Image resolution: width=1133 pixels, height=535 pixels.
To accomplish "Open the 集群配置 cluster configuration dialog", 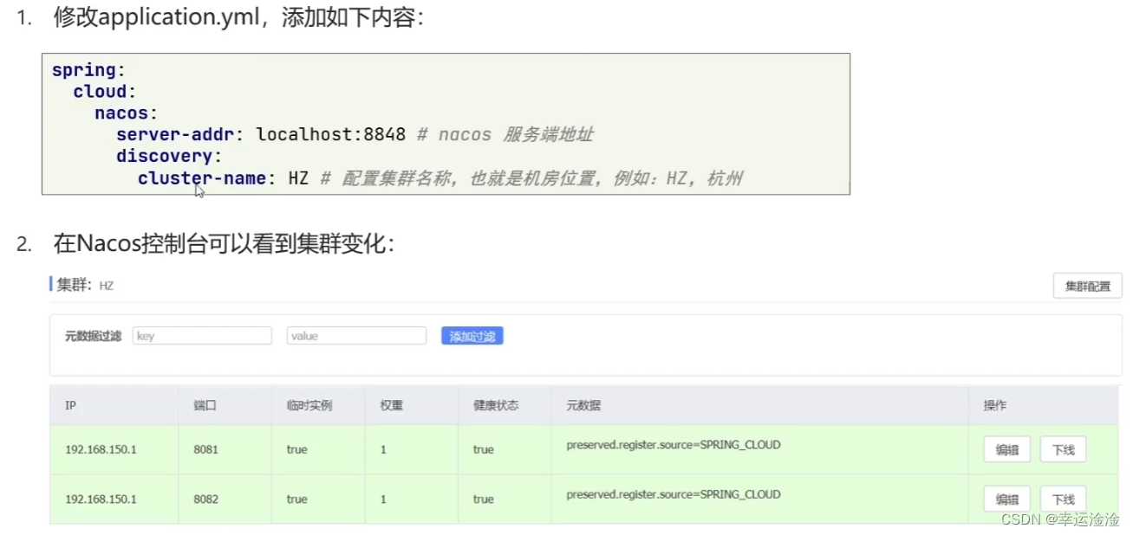I will (x=1087, y=285).
